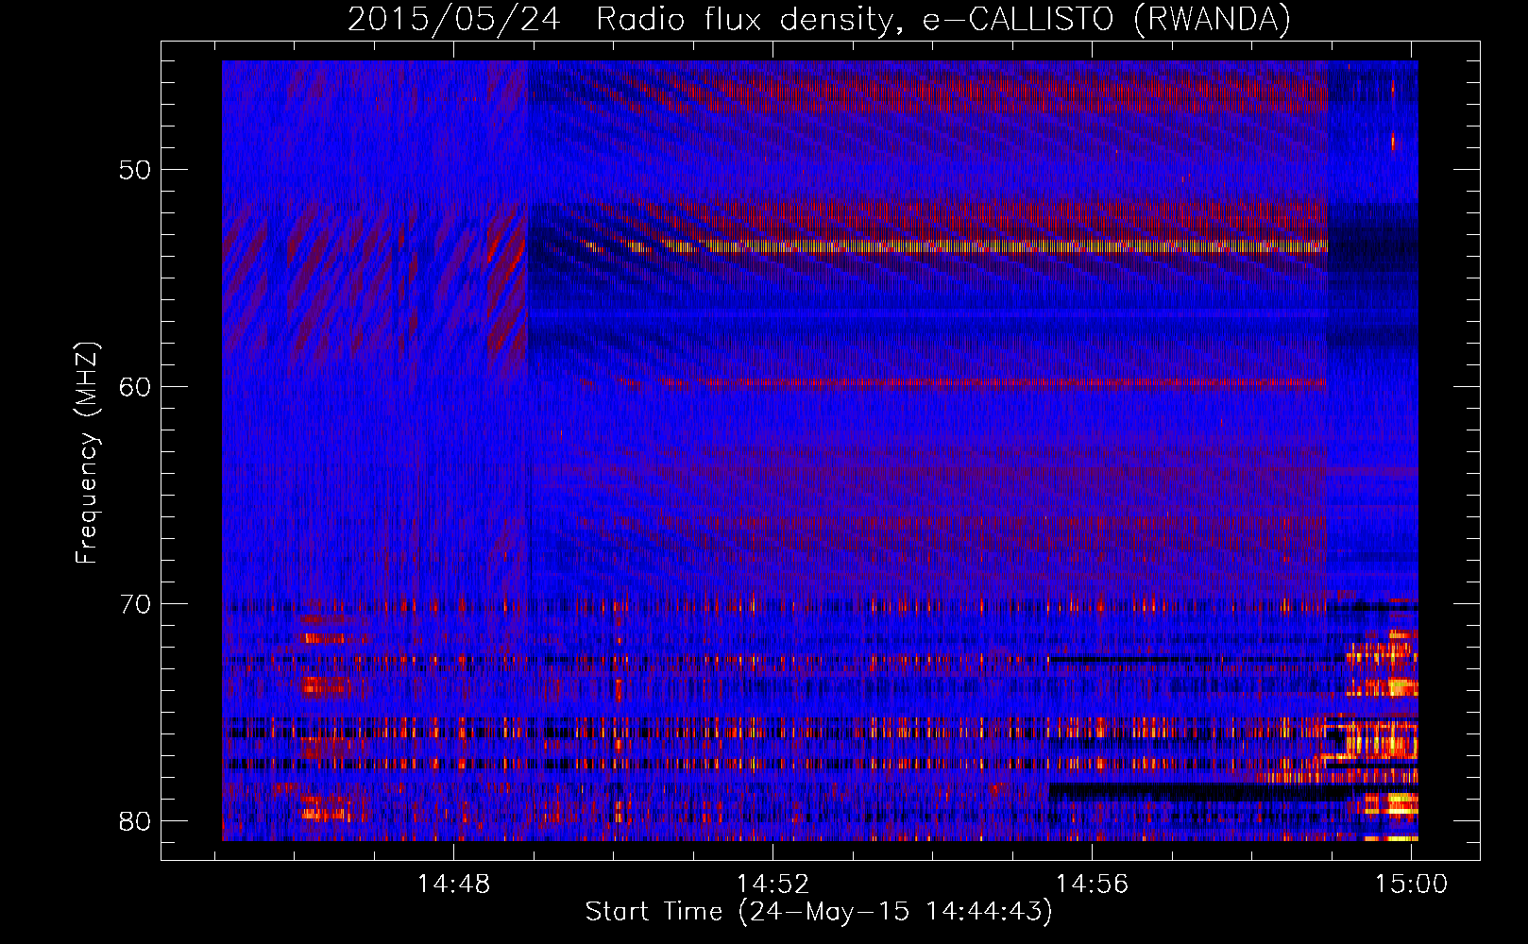Click the 50 MHz frequency tick label

(x=135, y=170)
